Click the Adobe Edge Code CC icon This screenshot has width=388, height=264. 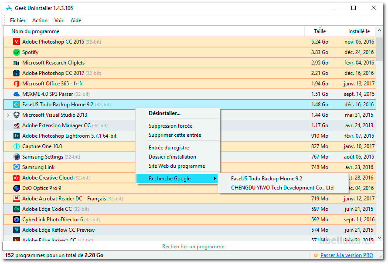(16, 209)
